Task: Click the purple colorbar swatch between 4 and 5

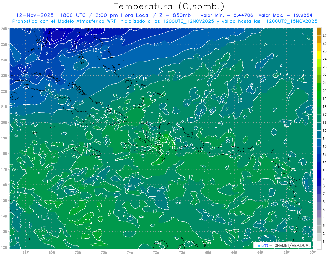Action: coord(319,214)
